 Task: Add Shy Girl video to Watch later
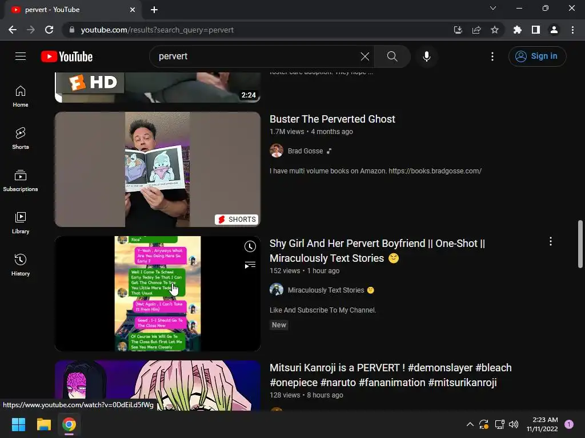pyautogui.click(x=250, y=246)
